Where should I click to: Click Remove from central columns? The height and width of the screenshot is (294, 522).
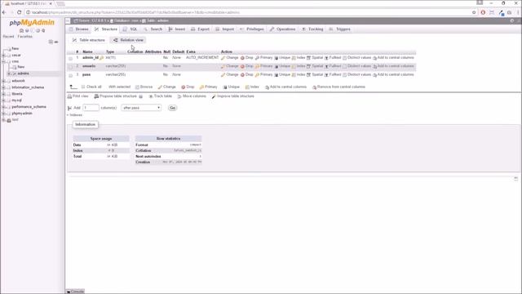coord(338,87)
